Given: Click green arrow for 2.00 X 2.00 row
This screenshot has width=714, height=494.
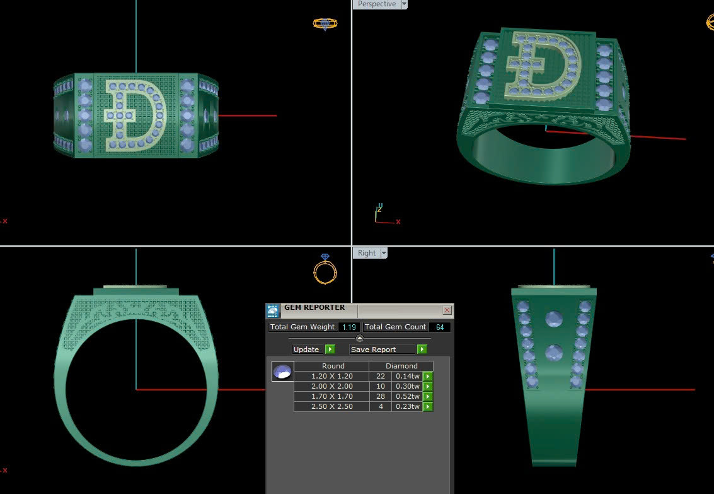Looking at the screenshot, I should (x=428, y=387).
